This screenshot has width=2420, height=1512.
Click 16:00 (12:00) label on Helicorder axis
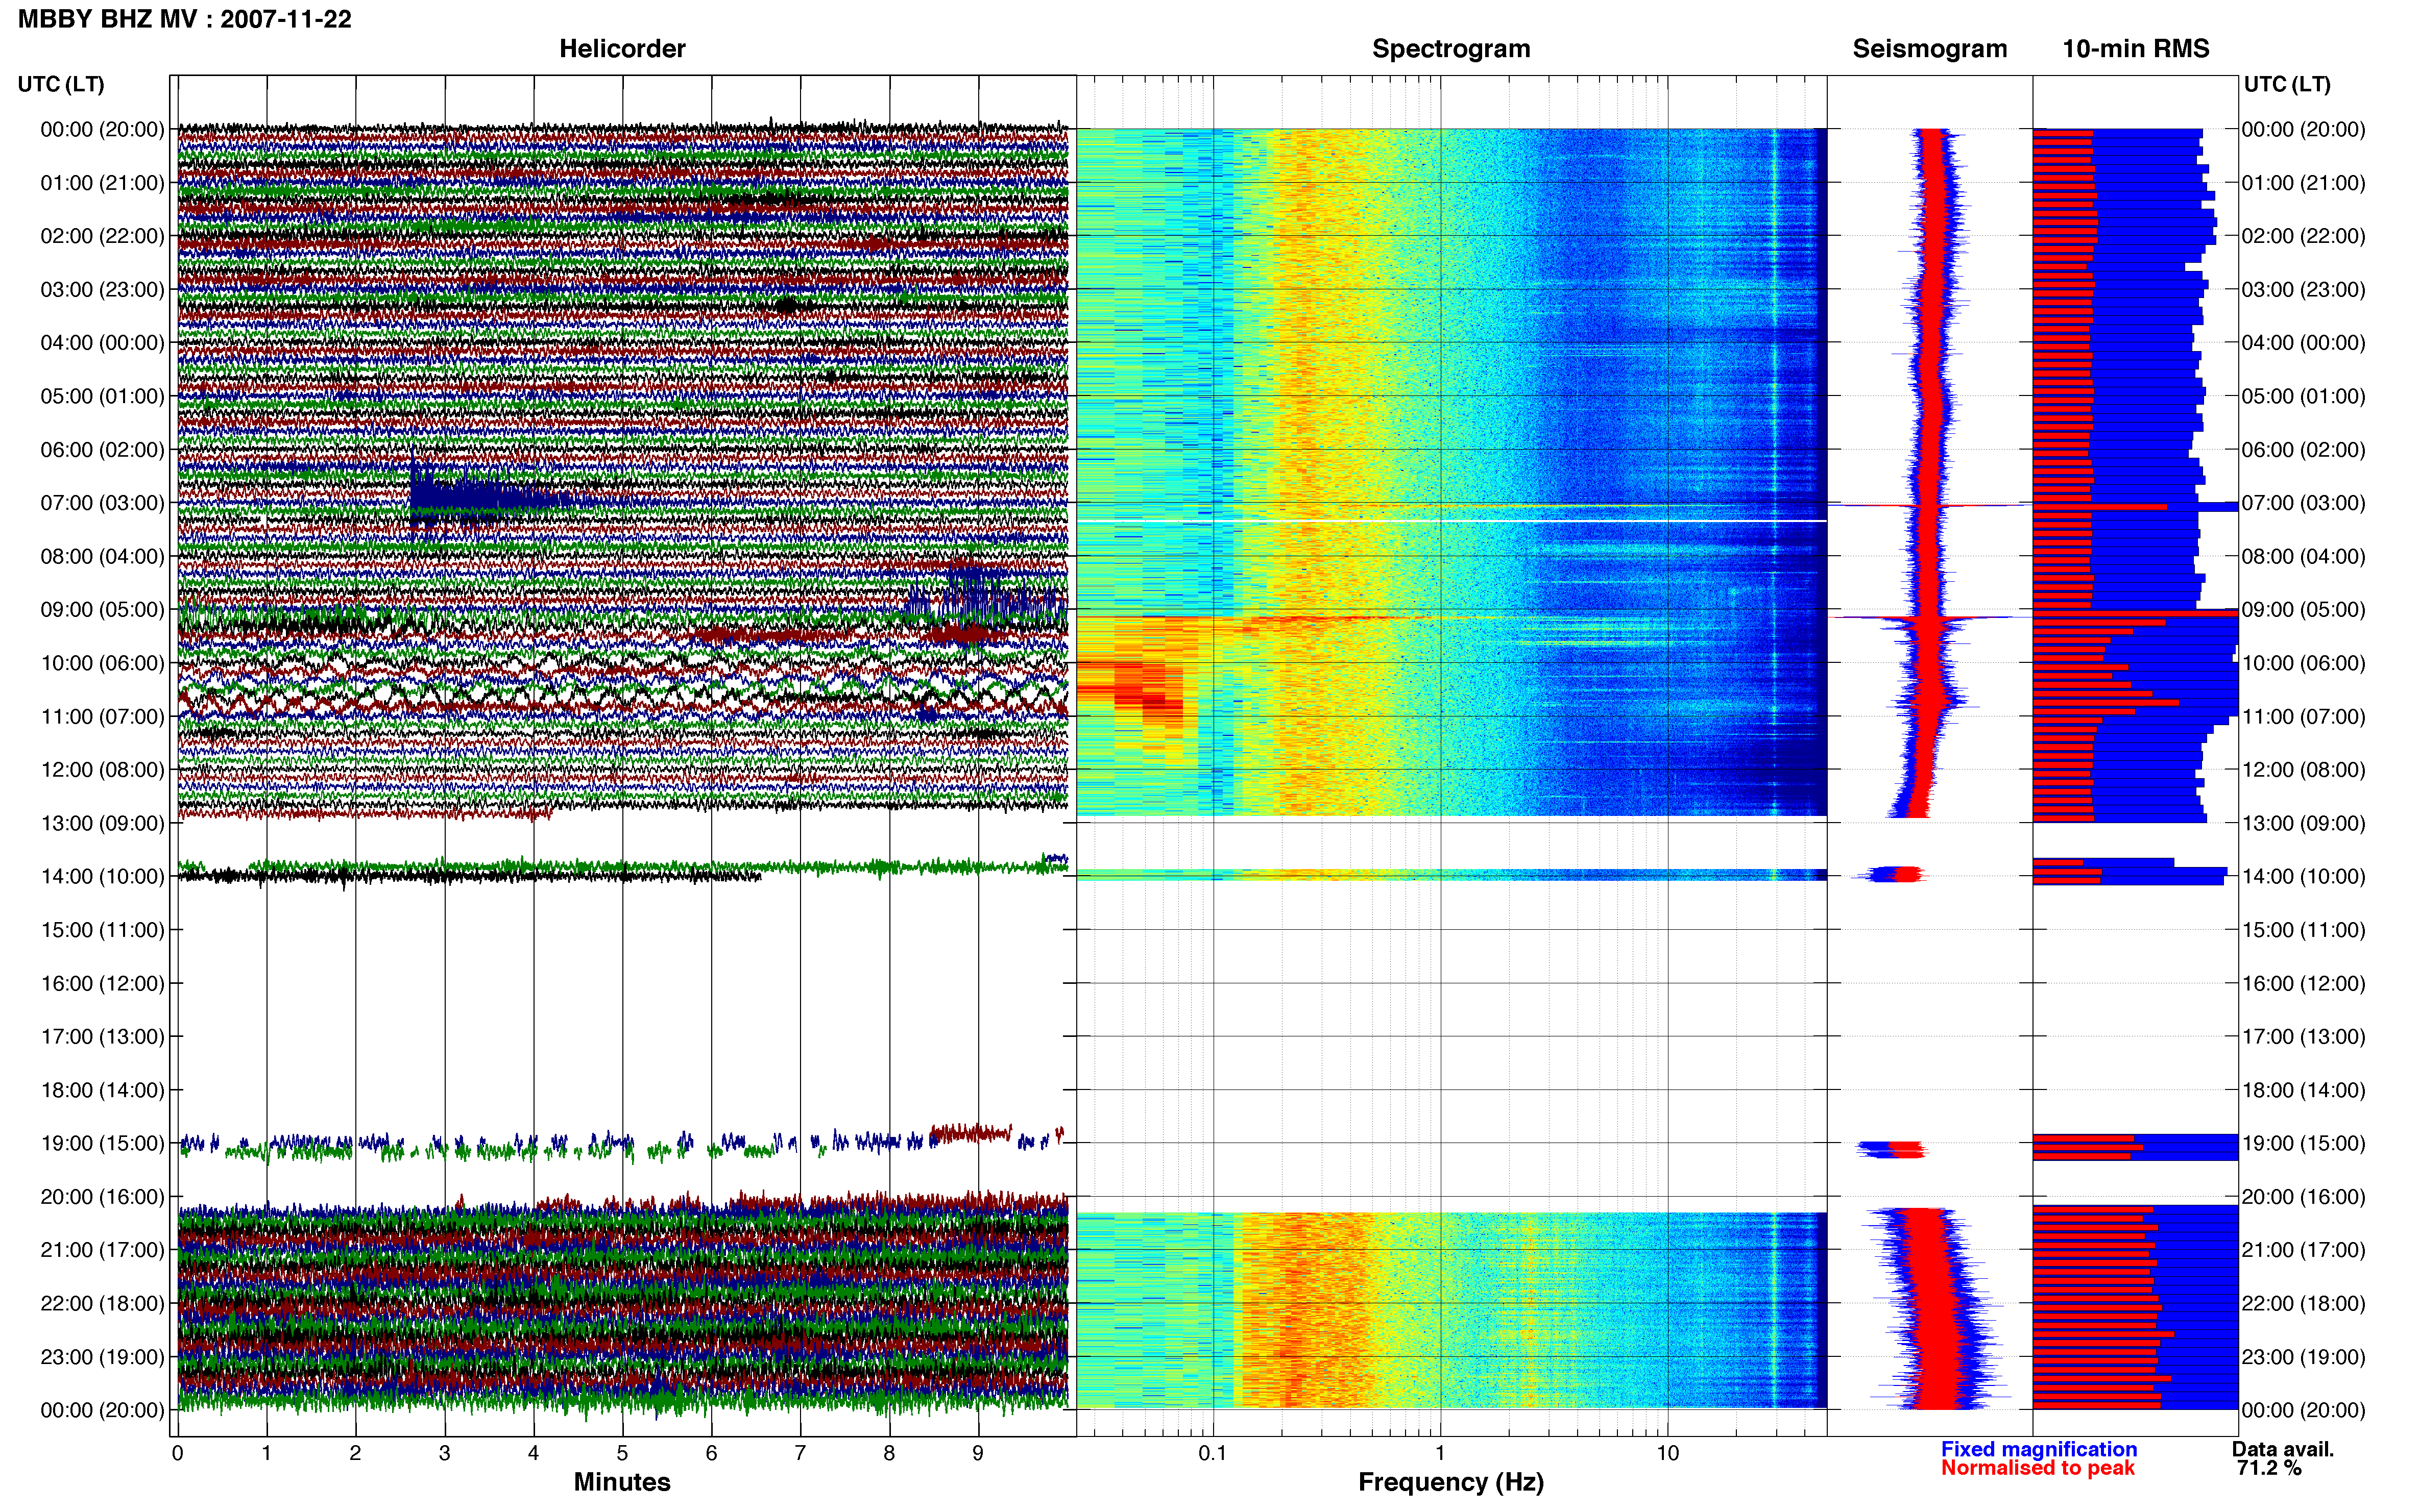coord(102,983)
